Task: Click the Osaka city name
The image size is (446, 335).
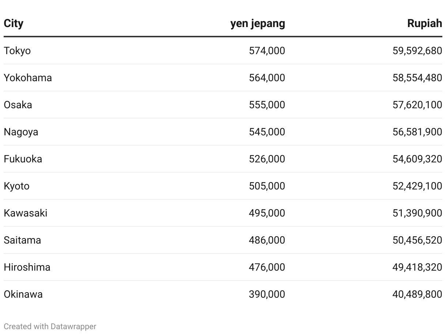Action: 18,105
